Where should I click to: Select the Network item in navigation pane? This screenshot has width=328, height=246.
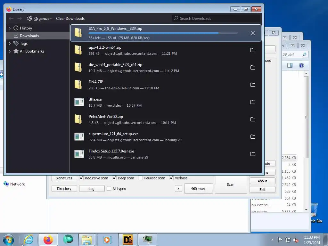(x=14, y=184)
